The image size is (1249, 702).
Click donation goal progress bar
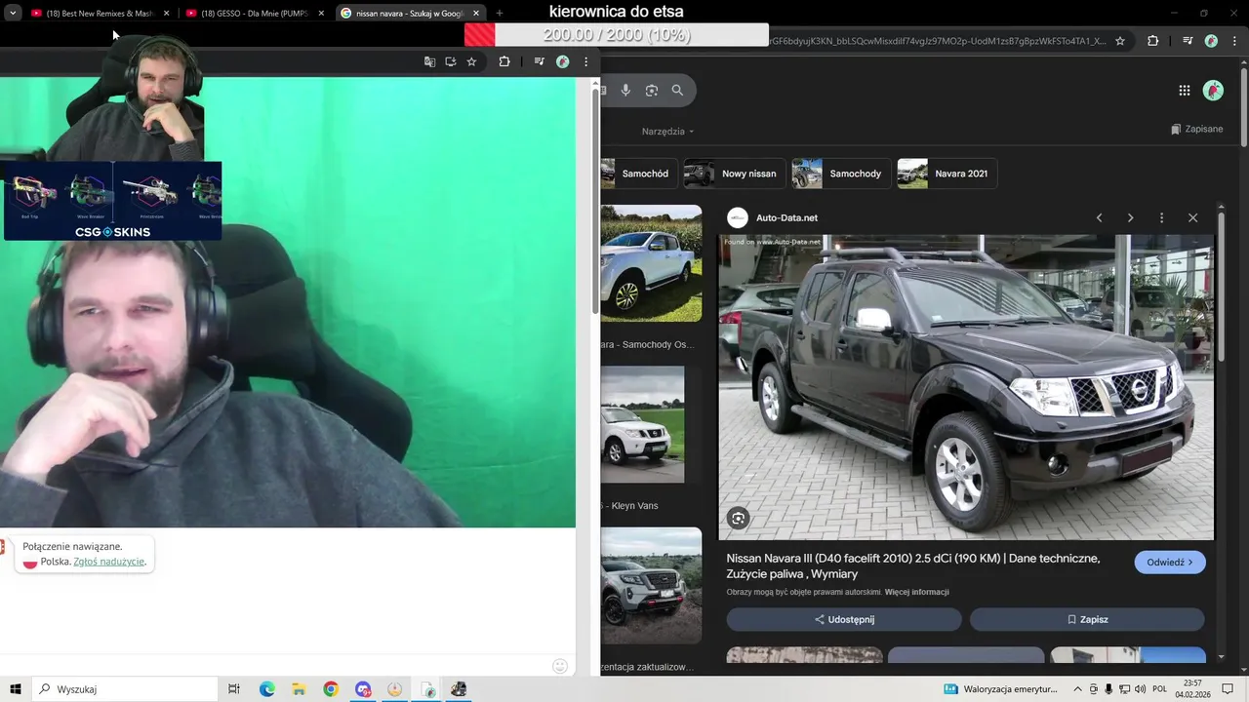[x=617, y=35]
